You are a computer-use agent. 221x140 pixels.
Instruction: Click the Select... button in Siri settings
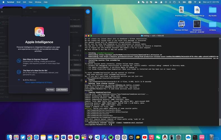point(77,65)
